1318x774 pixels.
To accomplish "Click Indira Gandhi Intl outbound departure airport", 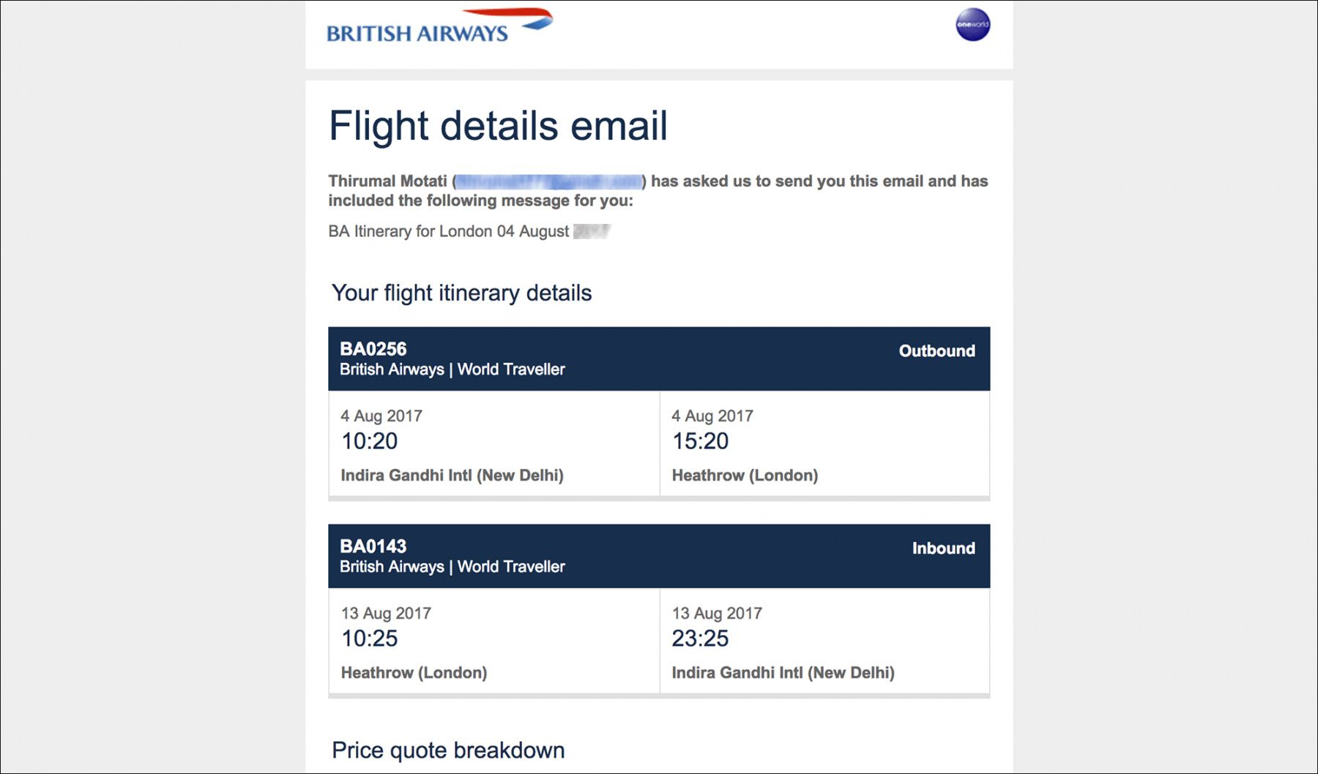I will pos(452,476).
